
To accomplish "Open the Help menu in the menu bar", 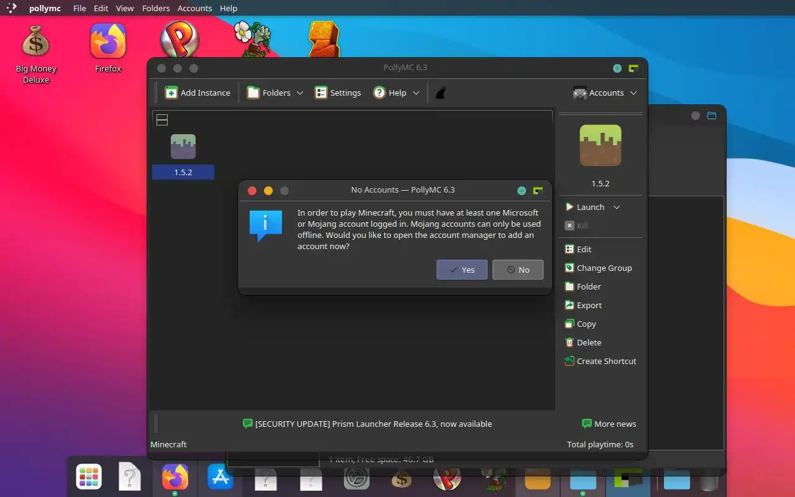I will pyautogui.click(x=229, y=8).
